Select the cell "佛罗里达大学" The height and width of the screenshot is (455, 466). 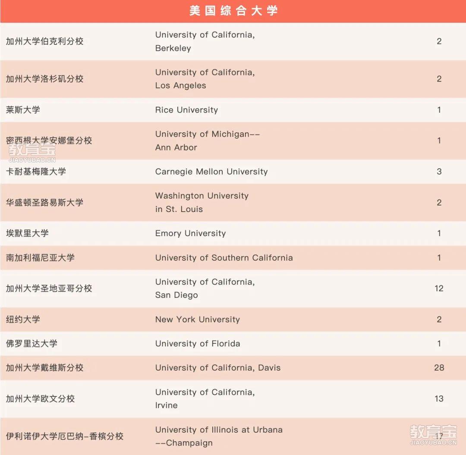tap(31, 344)
